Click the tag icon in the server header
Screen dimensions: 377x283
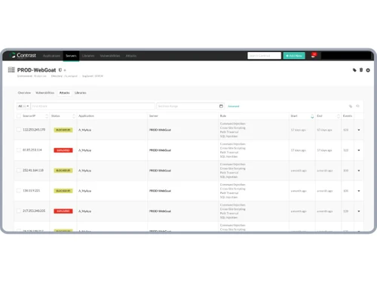click(x=354, y=70)
